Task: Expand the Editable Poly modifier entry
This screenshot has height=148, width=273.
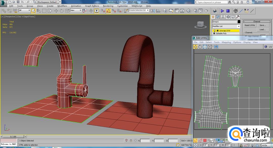Action: (x=214, y=33)
